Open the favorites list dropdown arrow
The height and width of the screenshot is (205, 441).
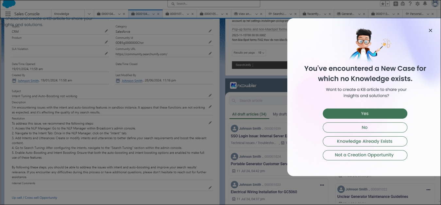click(388, 4)
